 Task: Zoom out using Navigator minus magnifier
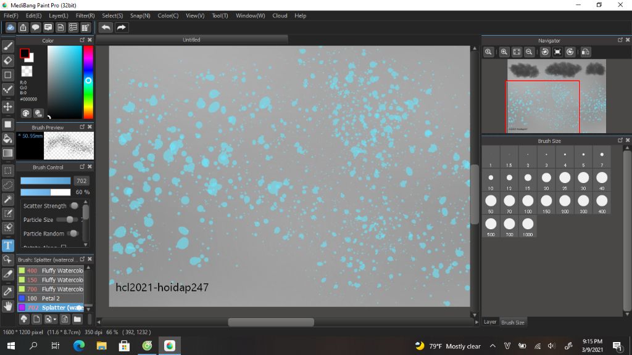pyautogui.click(x=529, y=52)
